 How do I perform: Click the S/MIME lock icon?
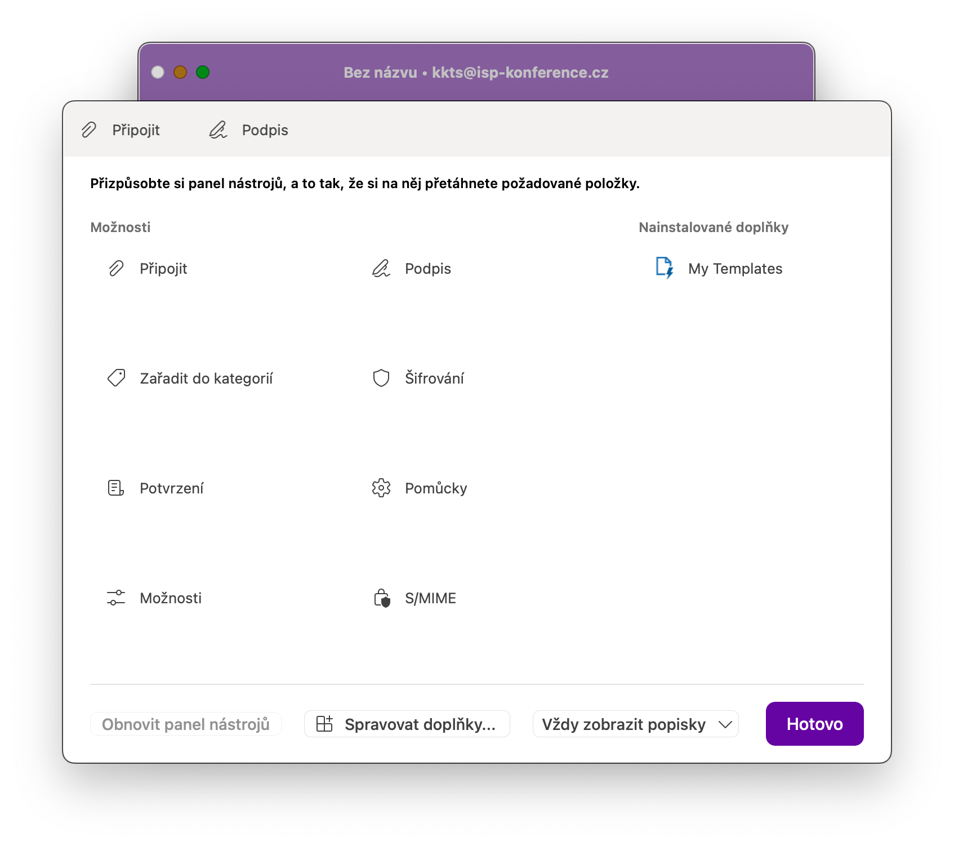point(382,598)
